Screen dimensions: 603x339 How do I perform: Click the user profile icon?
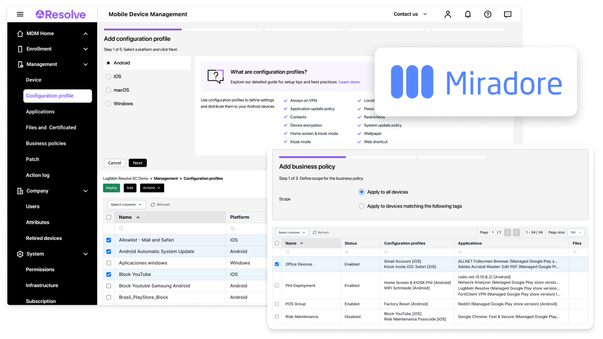click(448, 14)
